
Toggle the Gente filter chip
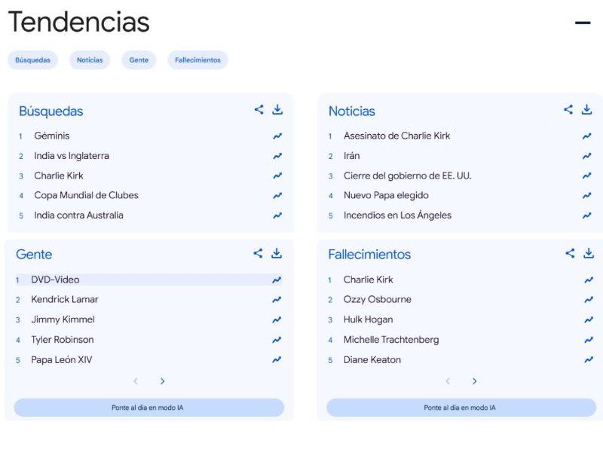pyautogui.click(x=138, y=60)
